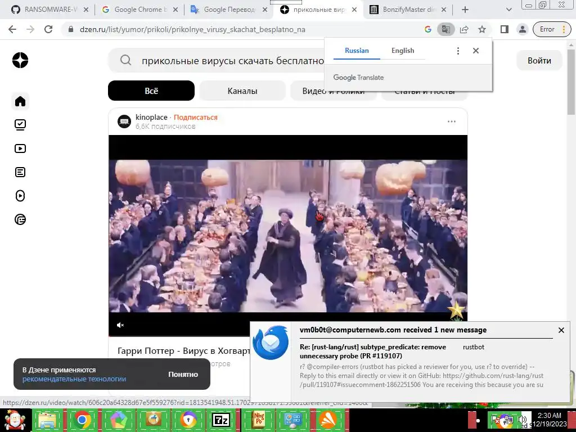Click the taskbar clock showing 2:30 AM

(550, 420)
